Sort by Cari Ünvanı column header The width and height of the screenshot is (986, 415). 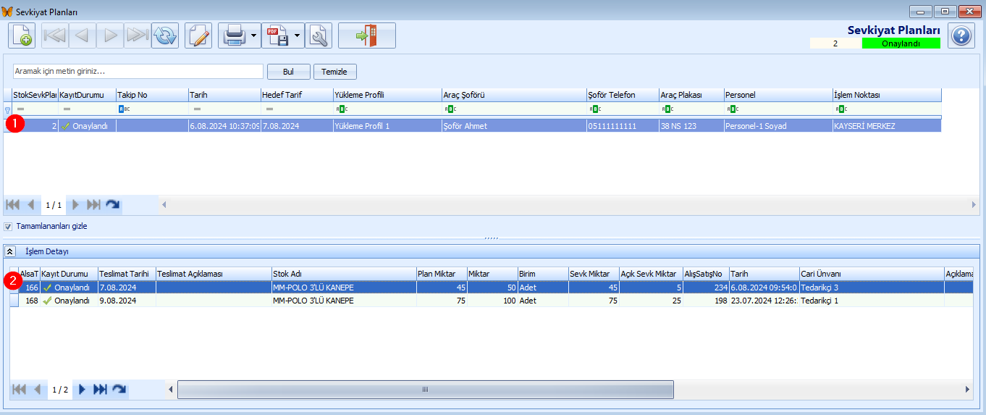click(872, 274)
